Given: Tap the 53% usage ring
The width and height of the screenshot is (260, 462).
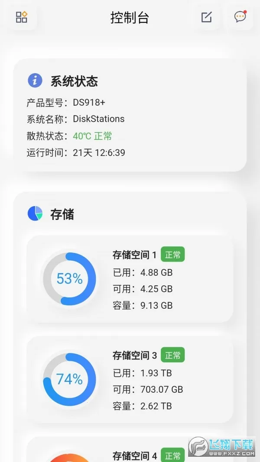Looking at the screenshot, I should 69,279.
